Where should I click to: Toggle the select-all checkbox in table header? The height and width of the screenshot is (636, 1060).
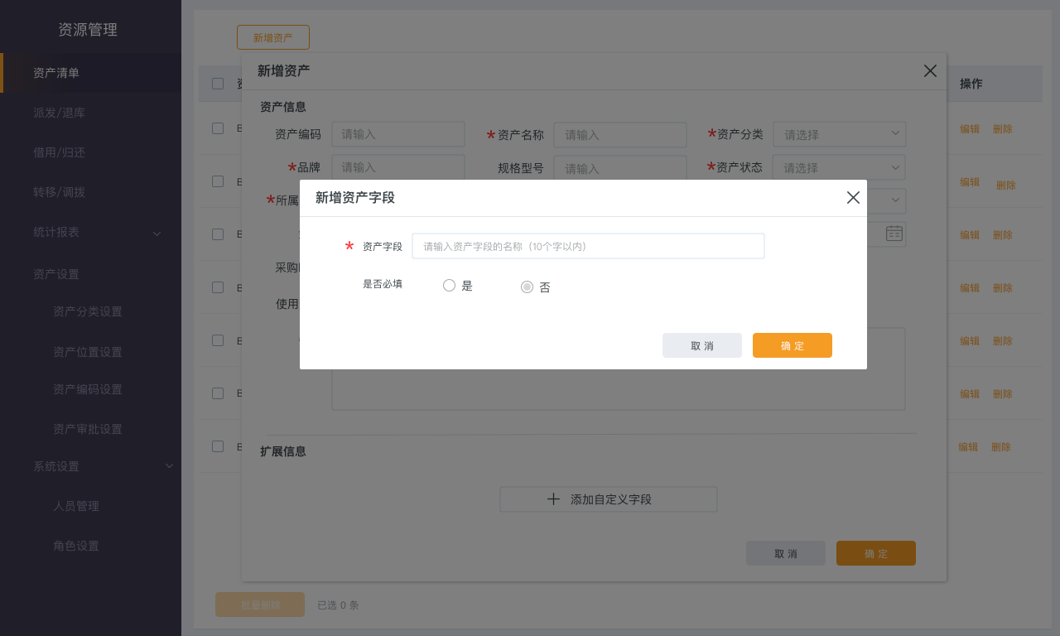click(218, 84)
